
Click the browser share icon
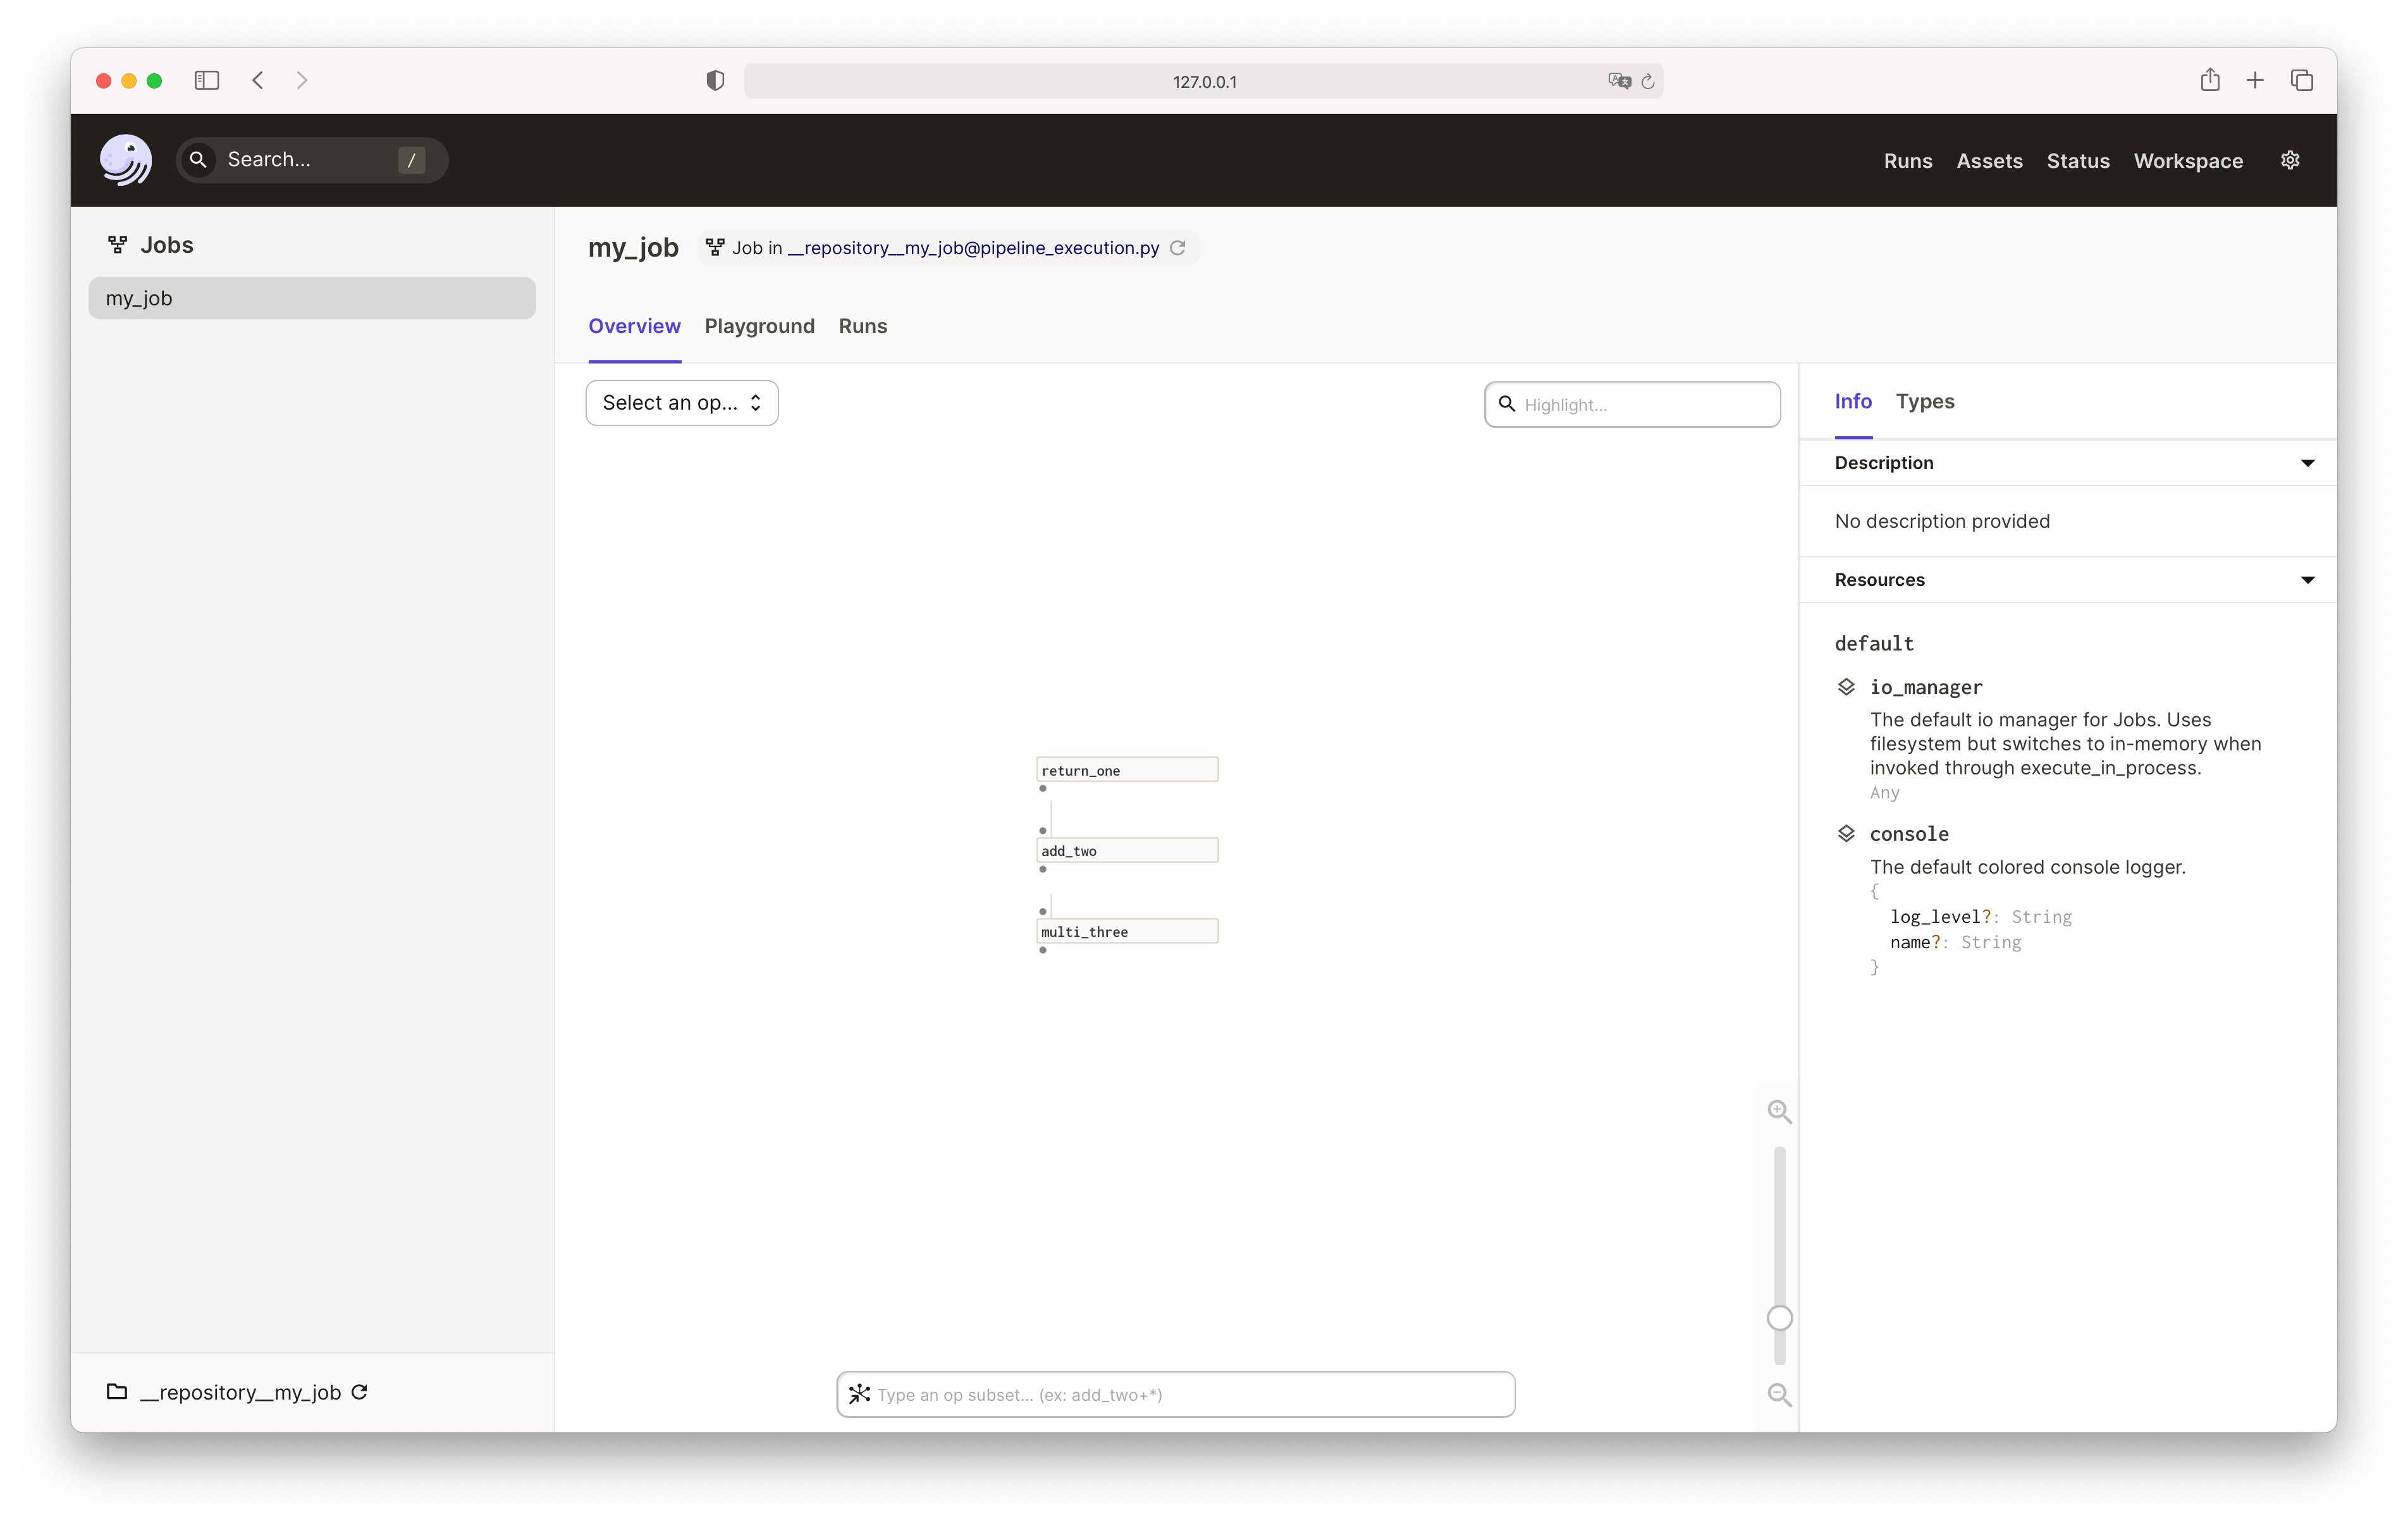(x=2209, y=80)
